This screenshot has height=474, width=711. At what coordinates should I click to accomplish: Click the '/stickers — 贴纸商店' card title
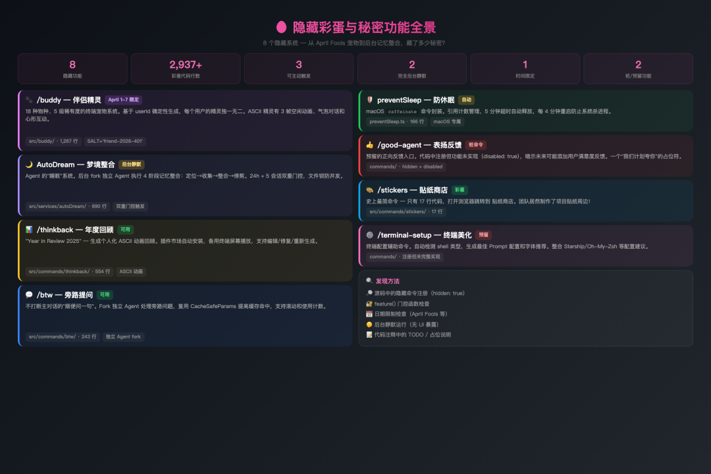point(413,190)
